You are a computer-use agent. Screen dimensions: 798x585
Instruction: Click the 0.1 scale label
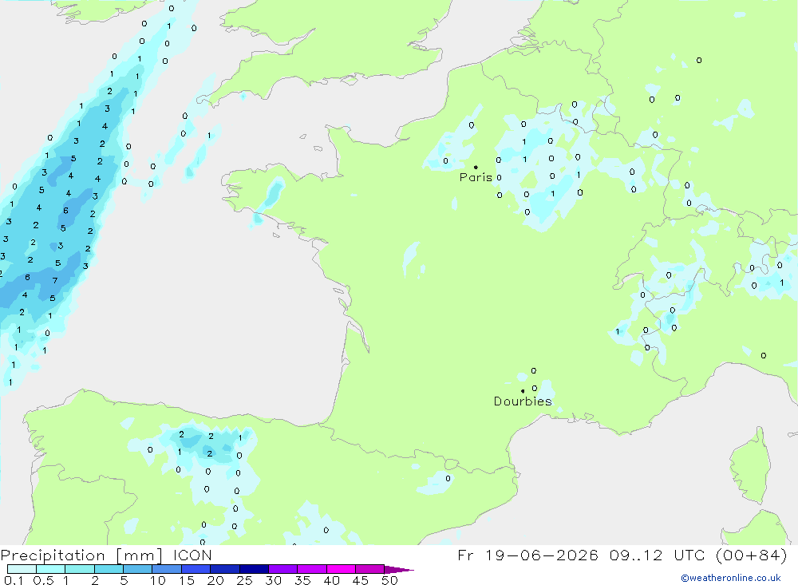pyautogui.click(x=14, y=580)
